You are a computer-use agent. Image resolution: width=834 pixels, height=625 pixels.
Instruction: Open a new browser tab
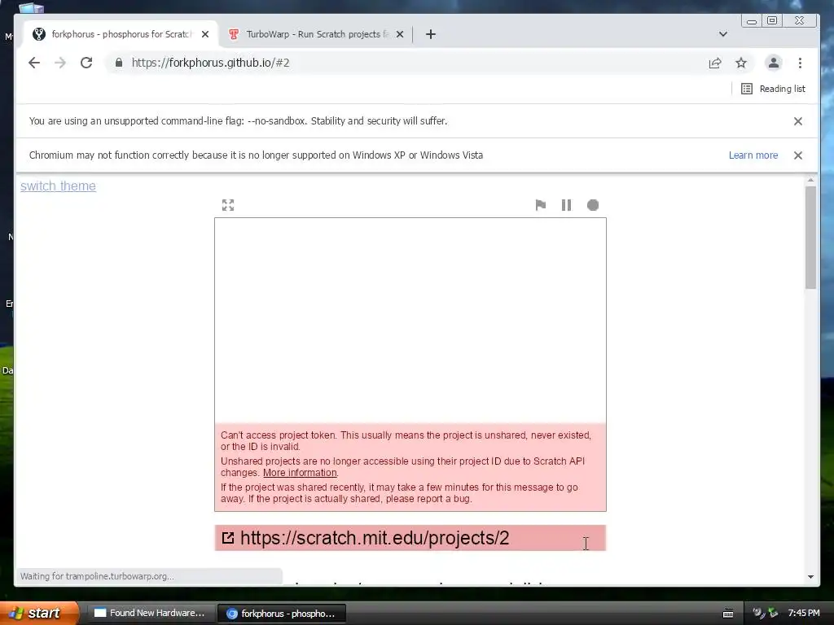click(431, 34)
